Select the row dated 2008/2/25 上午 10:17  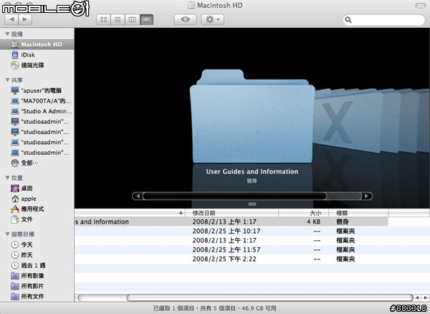click(x=252, y=231)
